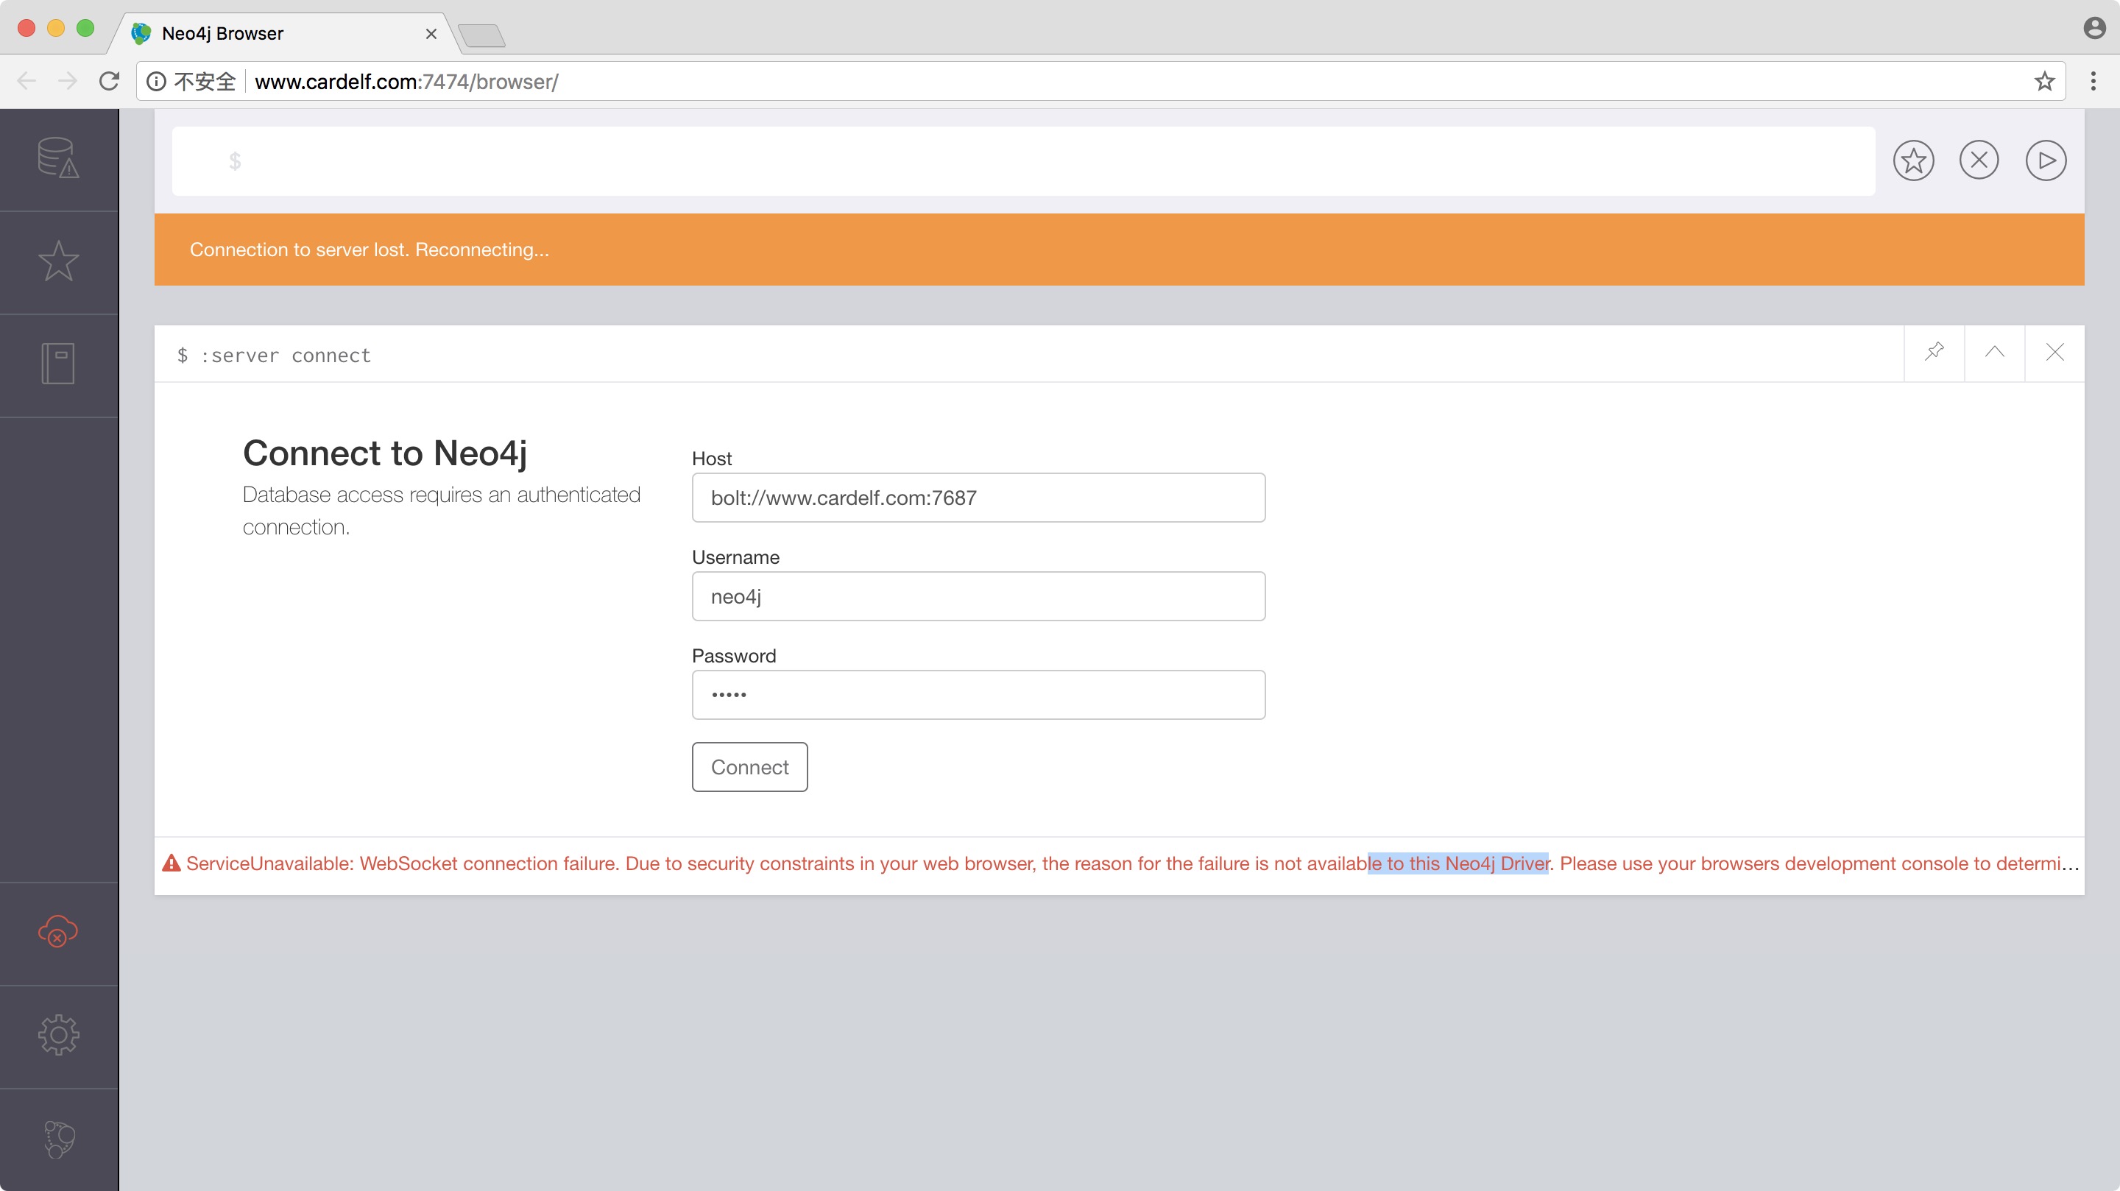Screen dimensions: 2120x1191
Task: Open the Chrome profile avatar
Action: tap(2094, 28)
